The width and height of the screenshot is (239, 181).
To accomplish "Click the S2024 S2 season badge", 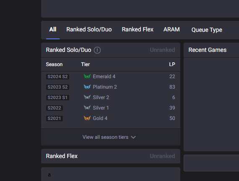I will (x=57, y=76).
